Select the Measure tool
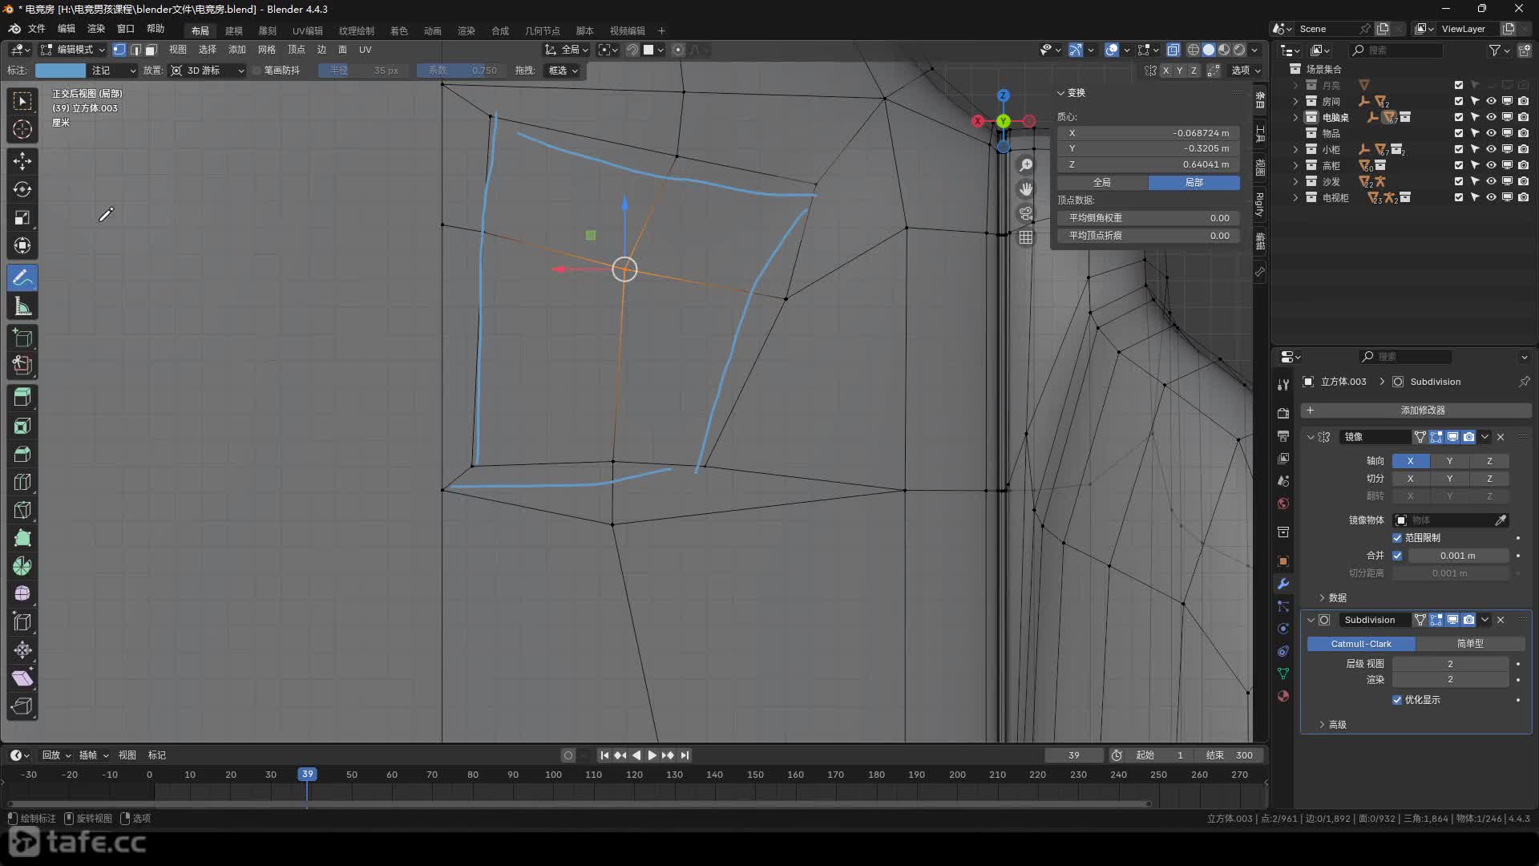This screenshot has height=866, width=1539. 22,306
